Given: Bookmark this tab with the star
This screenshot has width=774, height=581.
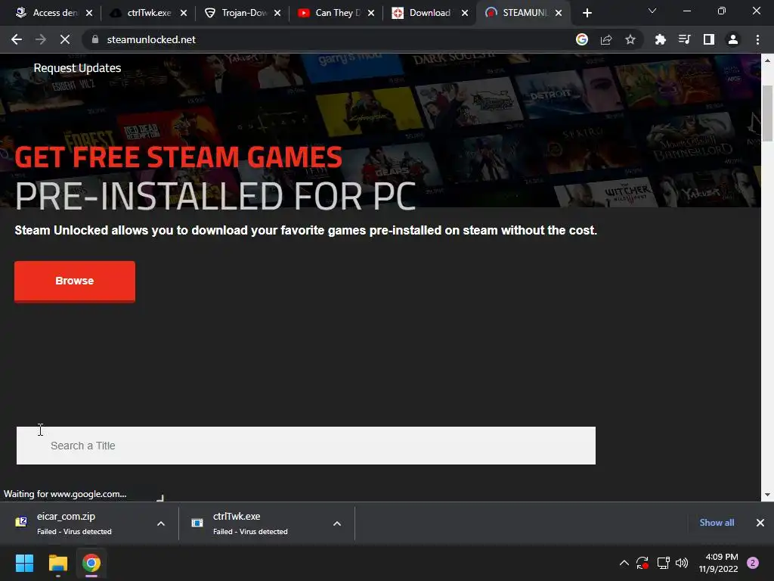Looking at the screenshot, I should [x=630, y=39].
